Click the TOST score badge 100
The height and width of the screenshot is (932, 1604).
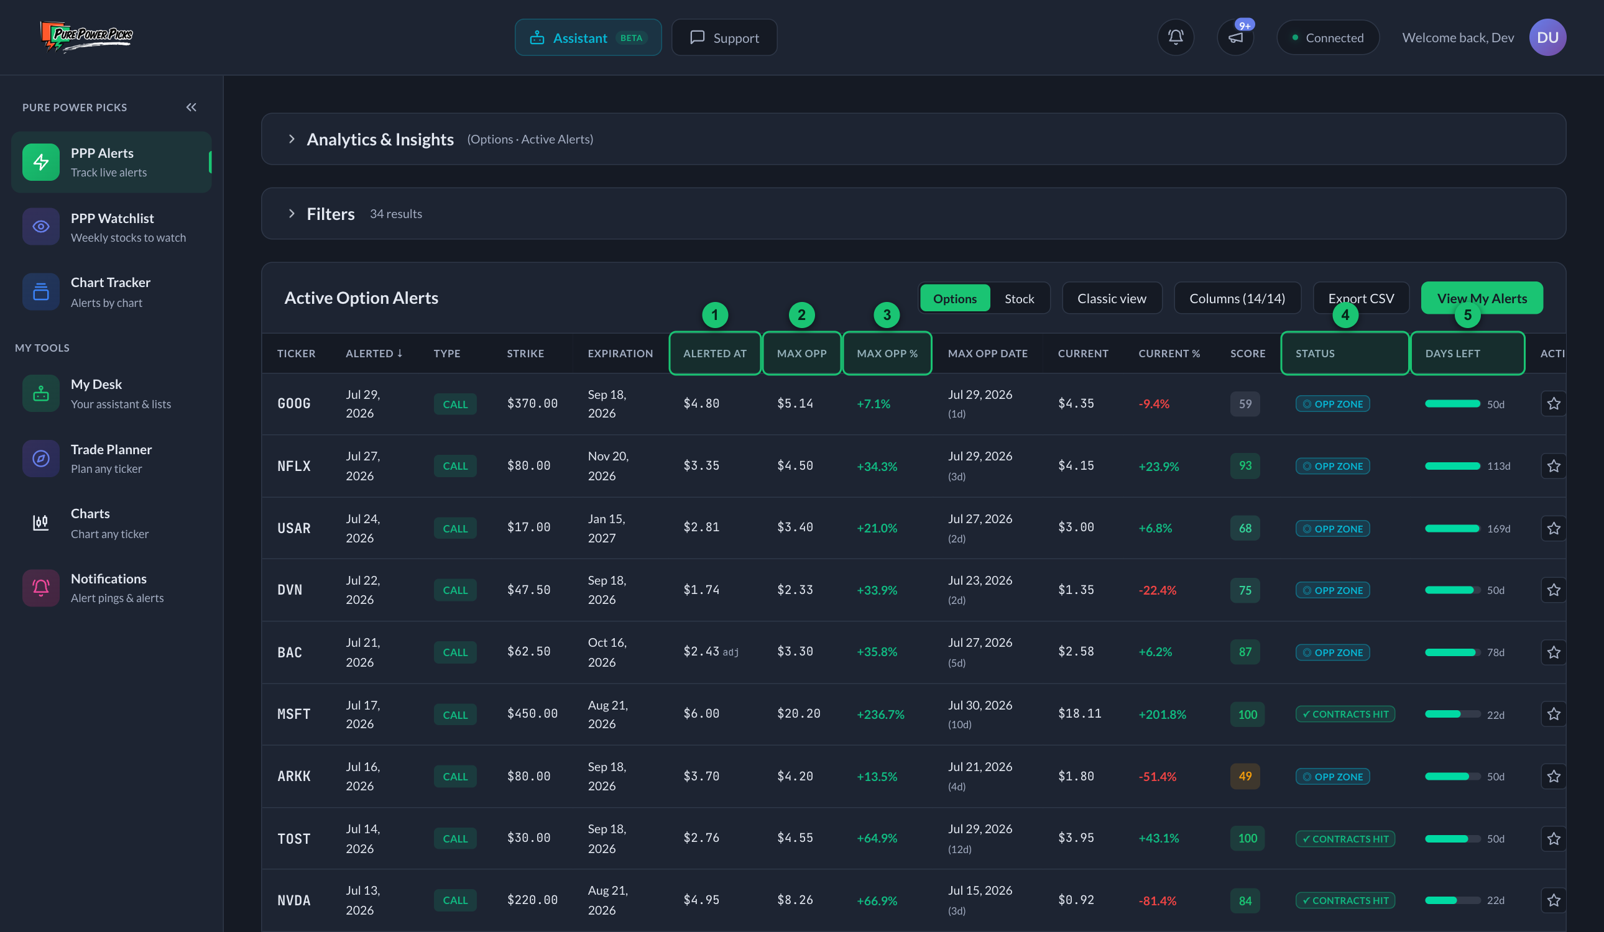1247,838
